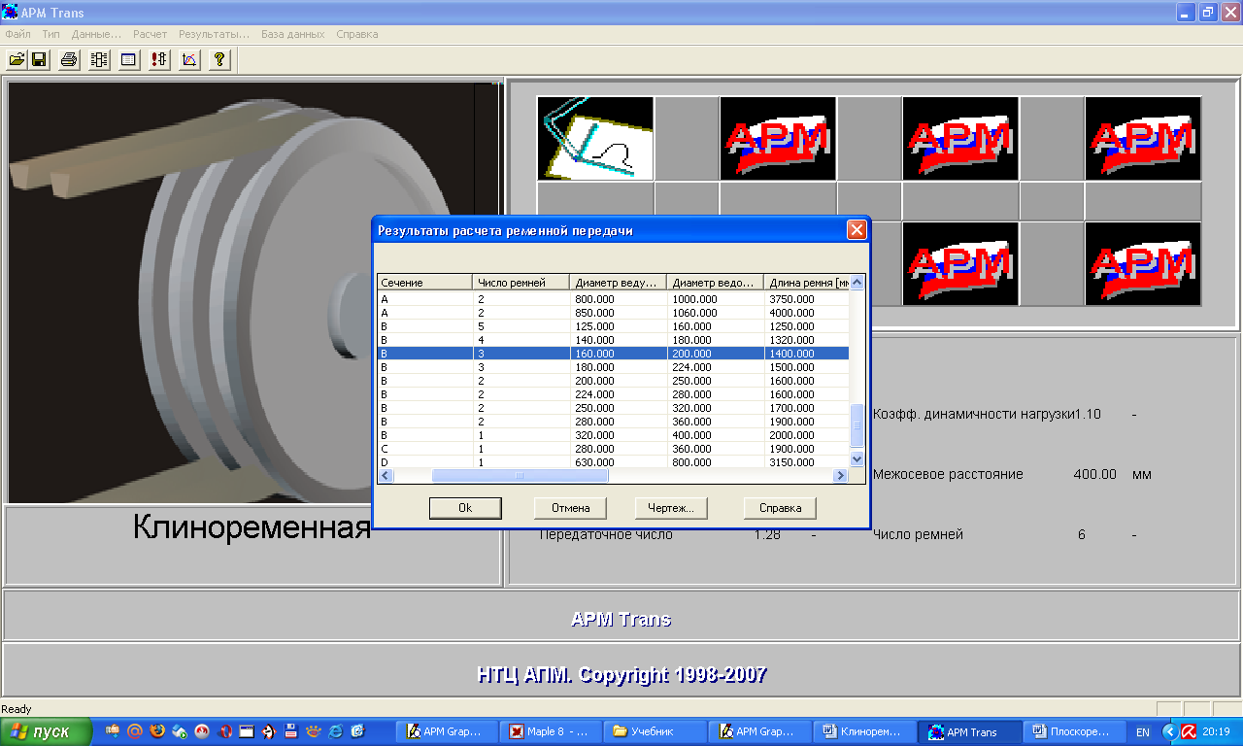Select the highlighted row with length 1400.000
The image size is (1243, 746).
click(614, 354)
